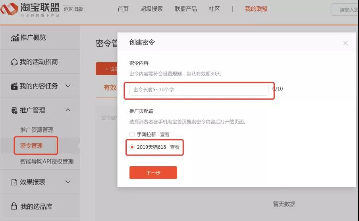Click the 推广管理 sidebar icon
This screenshot has height=221, width=359.
14,110
